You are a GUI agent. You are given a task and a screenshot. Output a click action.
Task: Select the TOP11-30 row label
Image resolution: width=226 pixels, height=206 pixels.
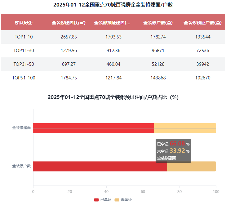[x=24, y=51]
